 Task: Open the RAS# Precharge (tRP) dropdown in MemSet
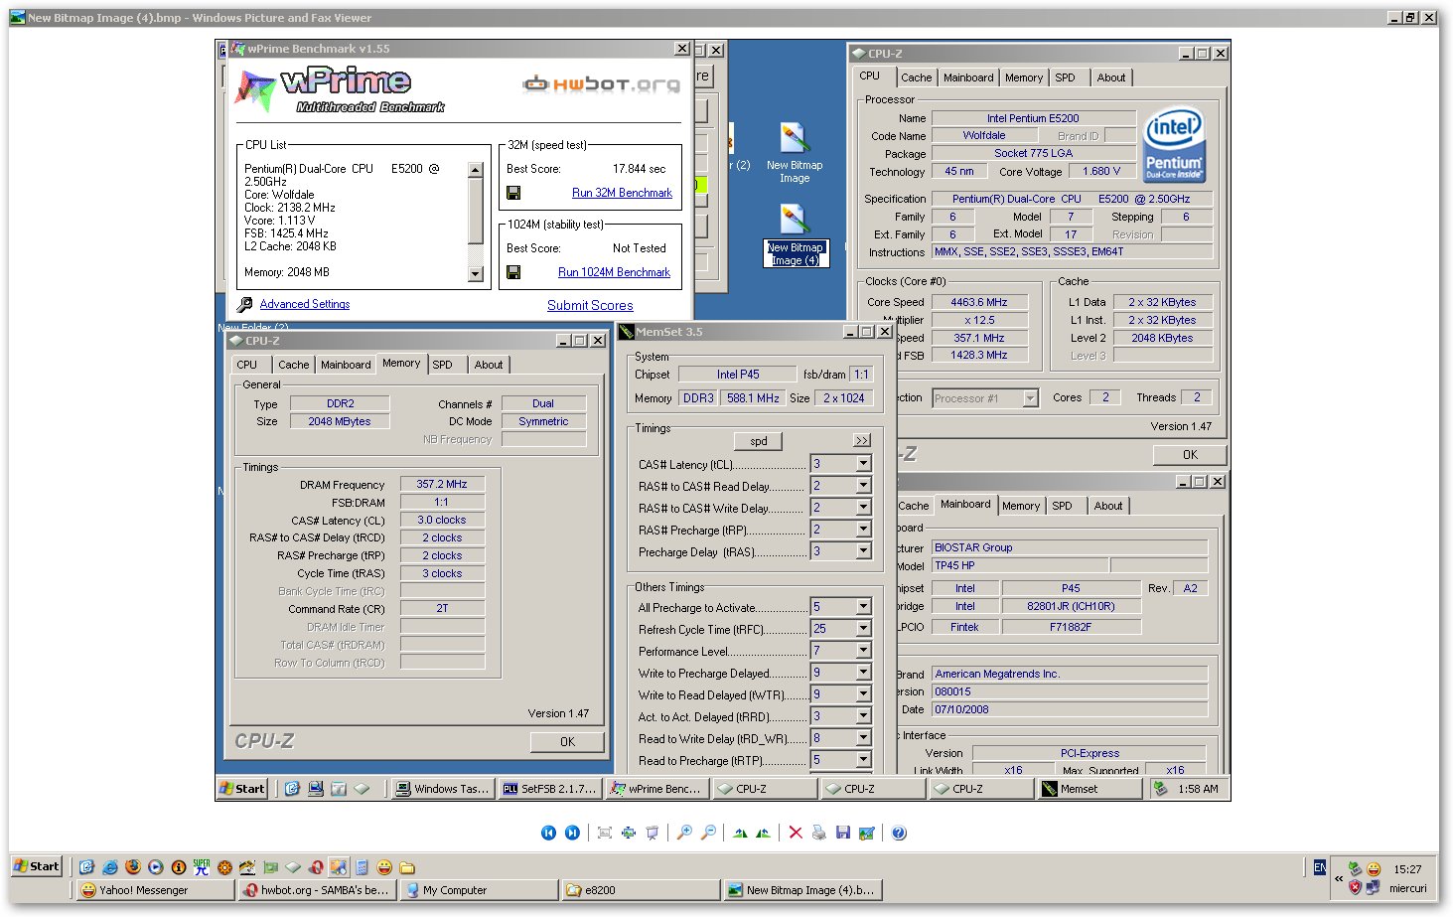863,530
